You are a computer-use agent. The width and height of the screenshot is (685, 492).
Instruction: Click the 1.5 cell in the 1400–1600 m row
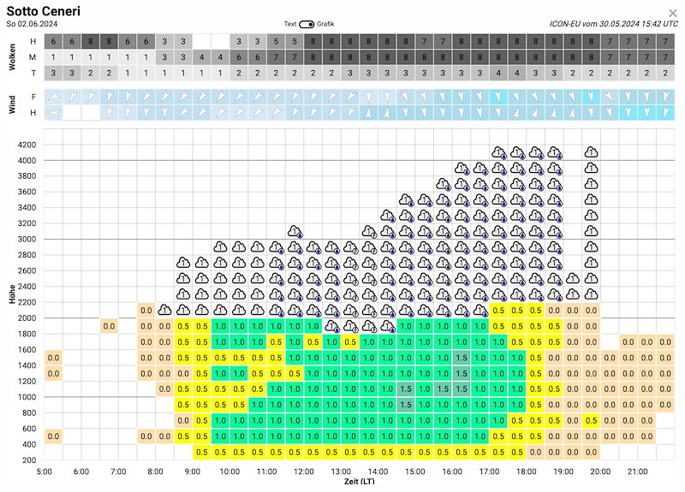[462, 358]
